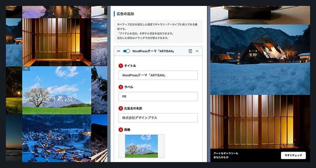This screenshot has height=168, width=316.
Task: Click the PR label badge on the gallery ad
Action: pyautogui.click(x=26, y=68)
